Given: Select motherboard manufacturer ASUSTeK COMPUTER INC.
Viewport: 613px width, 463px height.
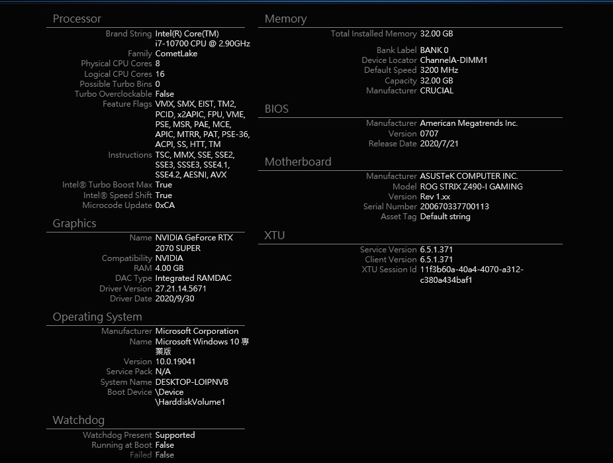Looking at the screenshot, I should click(469, 176).
